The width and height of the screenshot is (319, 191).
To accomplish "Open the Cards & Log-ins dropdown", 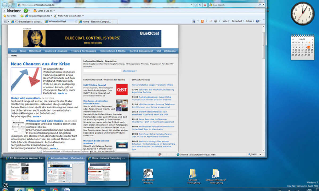I will [x=44, y=11].
